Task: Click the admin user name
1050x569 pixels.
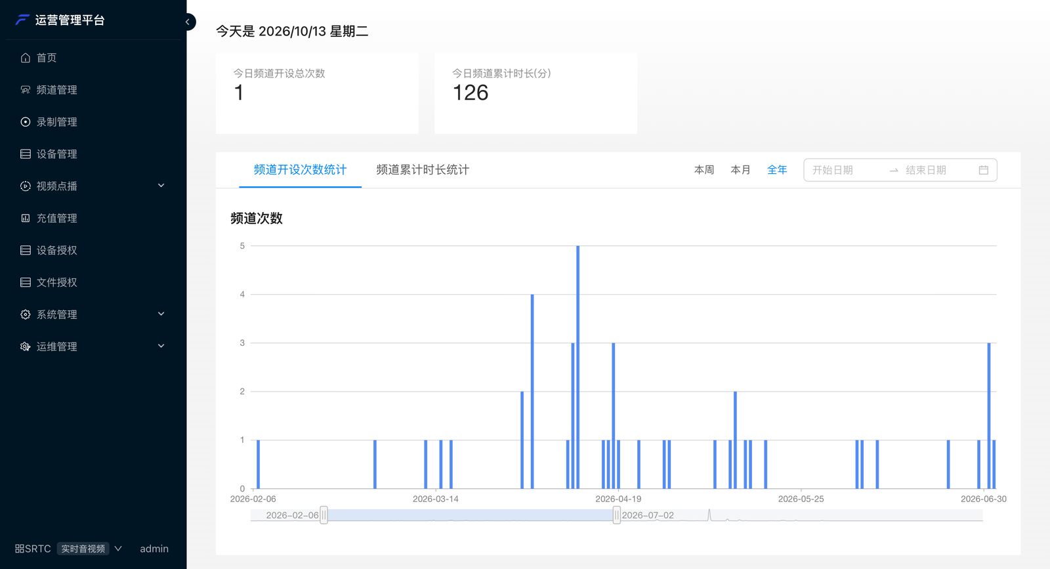Action: point(154,549)
